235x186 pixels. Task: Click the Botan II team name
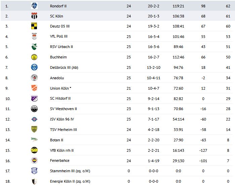pyautogui.click(x=56, y=140)
